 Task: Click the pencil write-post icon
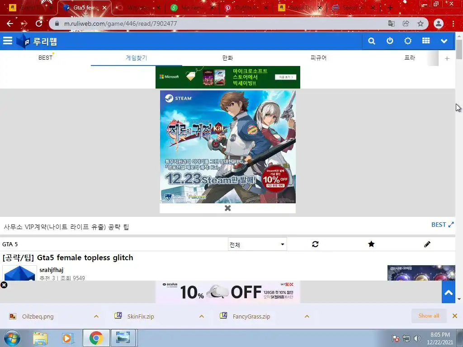click(x=427, y=244)
